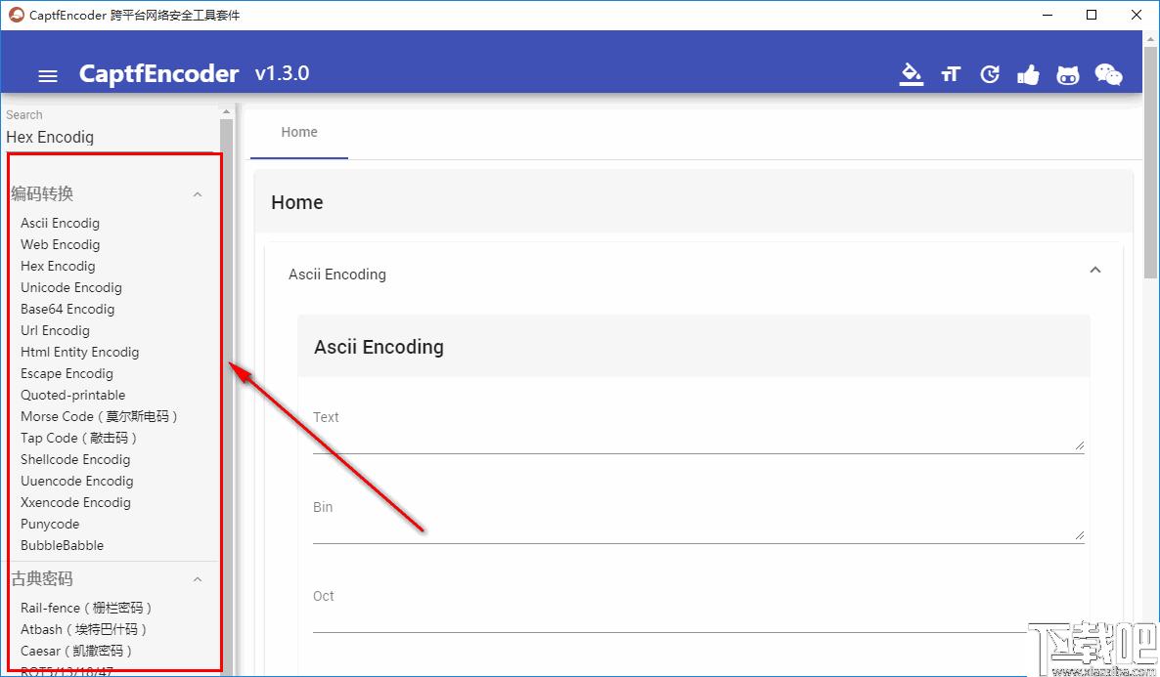This screenshot has height=677, width=1160.
Task: Open Caesar (凯撒密码) cipher
Action: click(x=76, y=651)
